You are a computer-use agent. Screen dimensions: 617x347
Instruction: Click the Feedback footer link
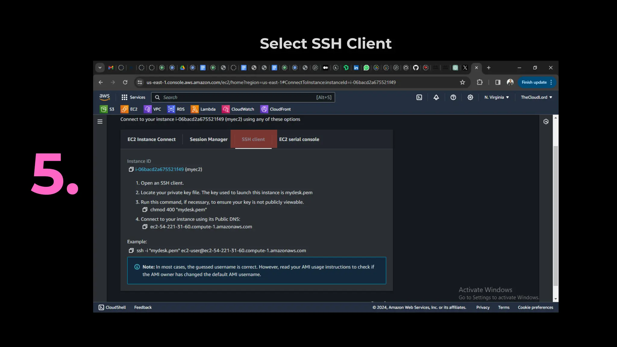click(x=143, y=307)
